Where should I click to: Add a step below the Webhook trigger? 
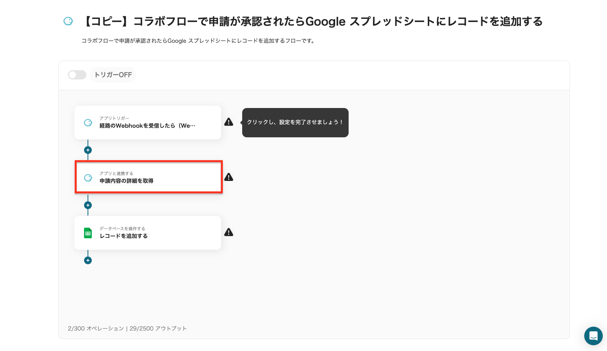click(88, 150)
